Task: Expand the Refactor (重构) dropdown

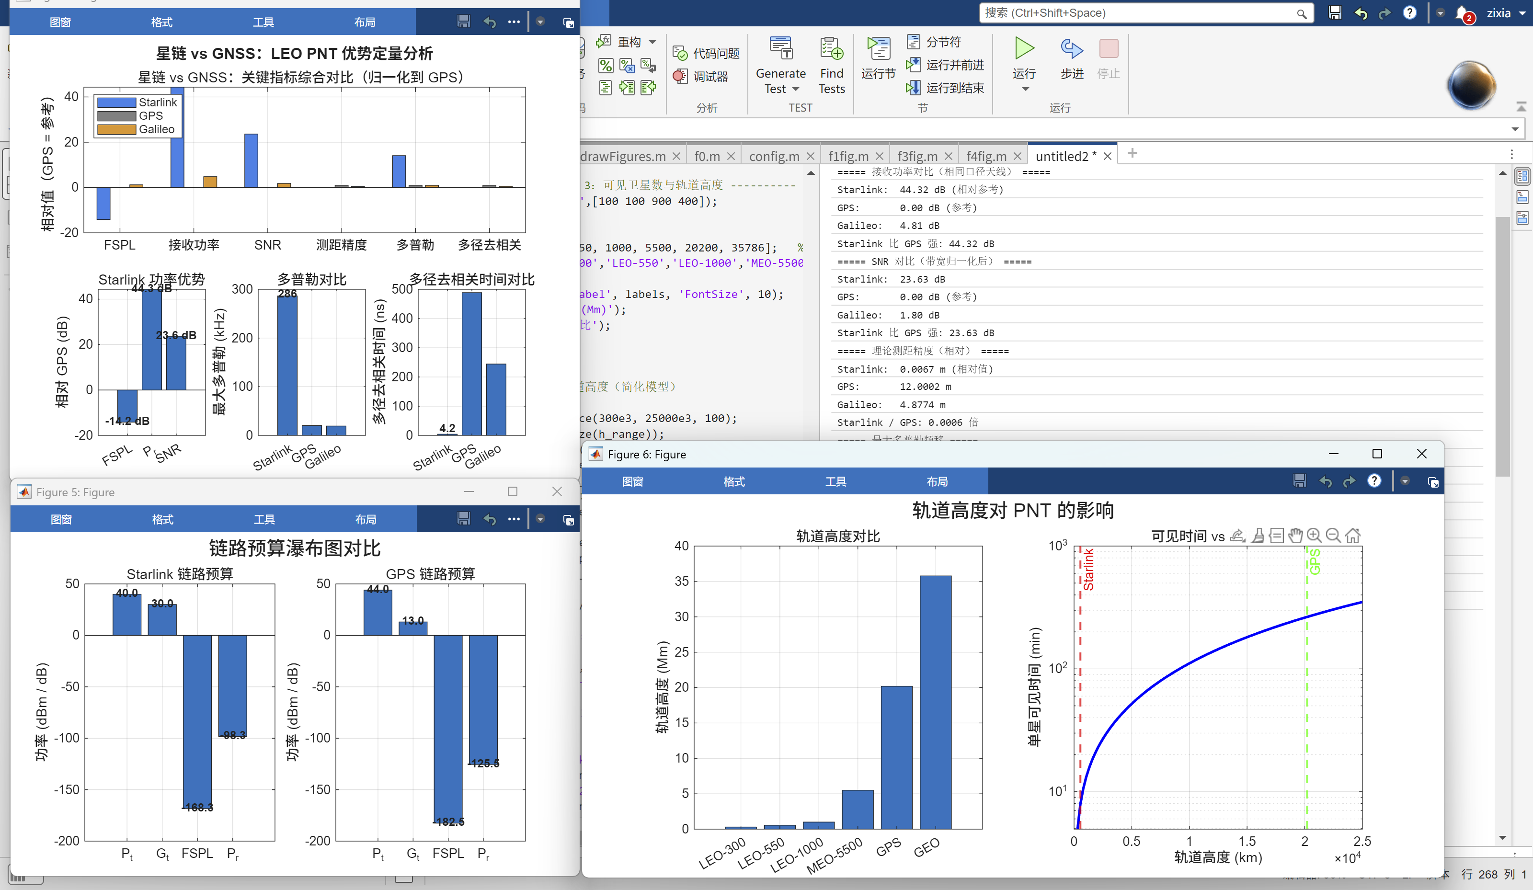Action: (652, 42)
